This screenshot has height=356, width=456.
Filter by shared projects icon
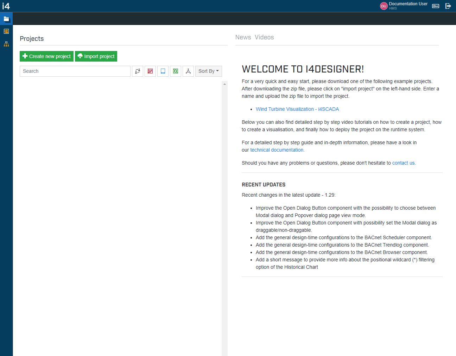tap(138, 71)
